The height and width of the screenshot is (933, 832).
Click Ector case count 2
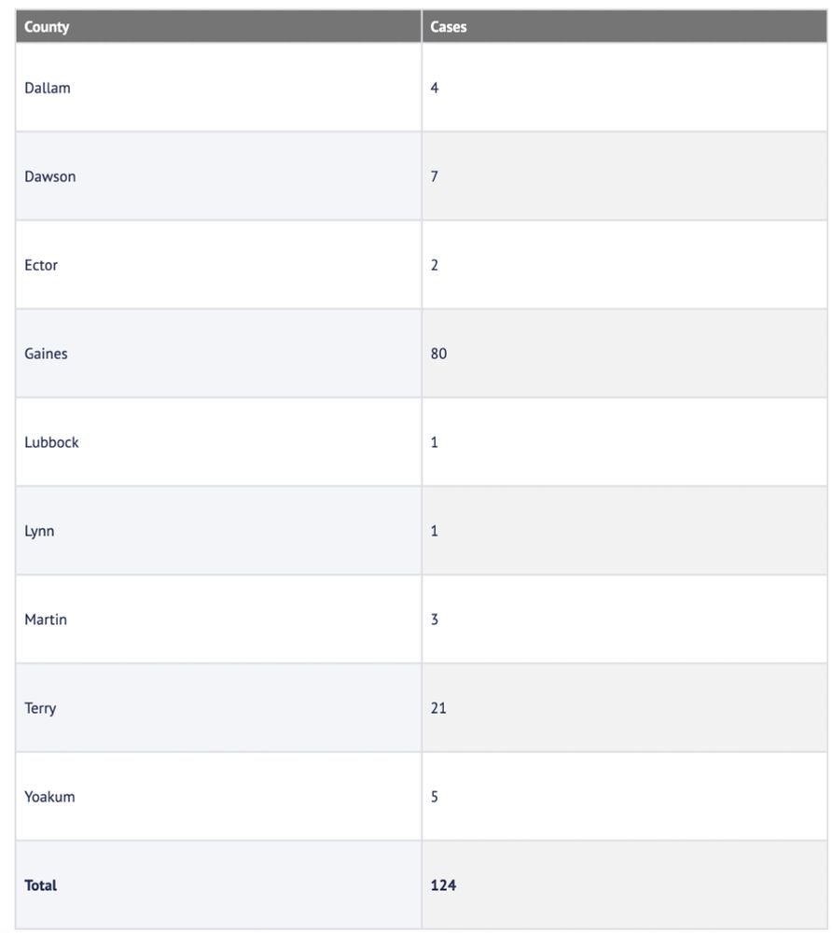434,265
